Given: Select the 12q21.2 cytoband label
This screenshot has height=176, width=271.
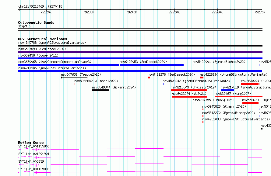Looking at the screenshot, I should tap(25, 26).
